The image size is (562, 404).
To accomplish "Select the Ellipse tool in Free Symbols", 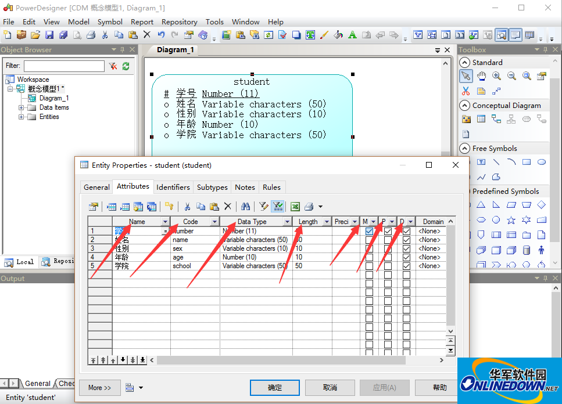I will (542, 162).
